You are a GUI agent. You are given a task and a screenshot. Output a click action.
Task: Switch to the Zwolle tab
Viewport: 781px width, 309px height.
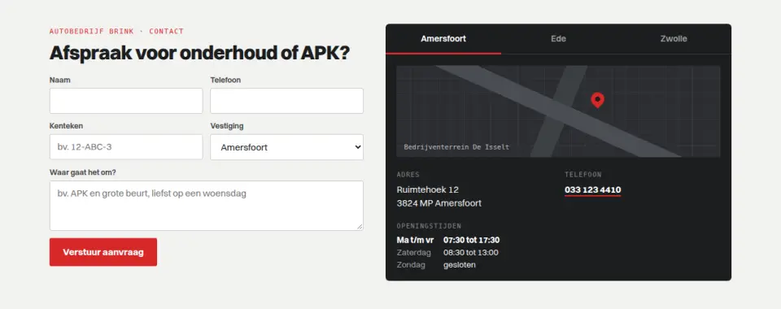point(674,39)
